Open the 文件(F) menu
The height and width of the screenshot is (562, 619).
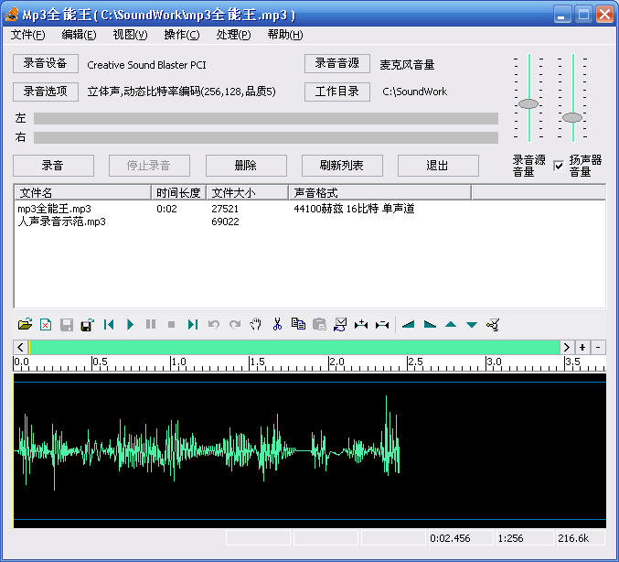(x=27, y=35)
